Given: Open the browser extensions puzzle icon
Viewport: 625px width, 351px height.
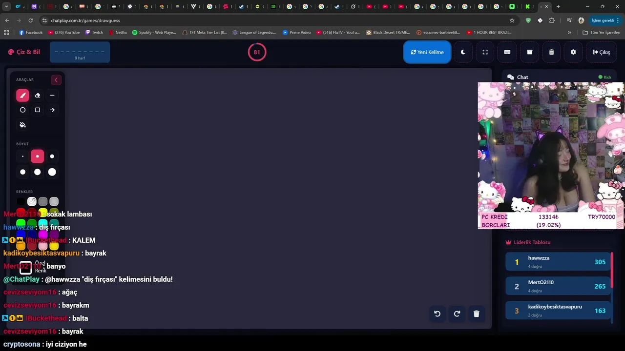Looking at the screenshot, I should click(552, 20).
